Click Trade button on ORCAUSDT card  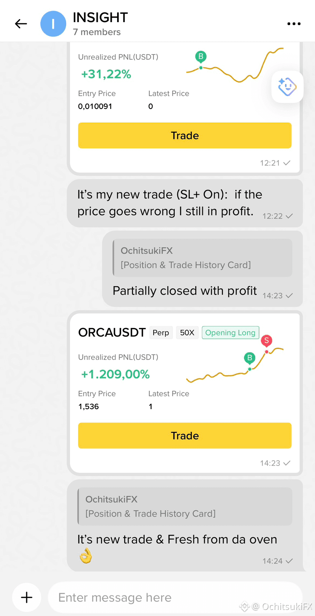click(x=185, y=435)
